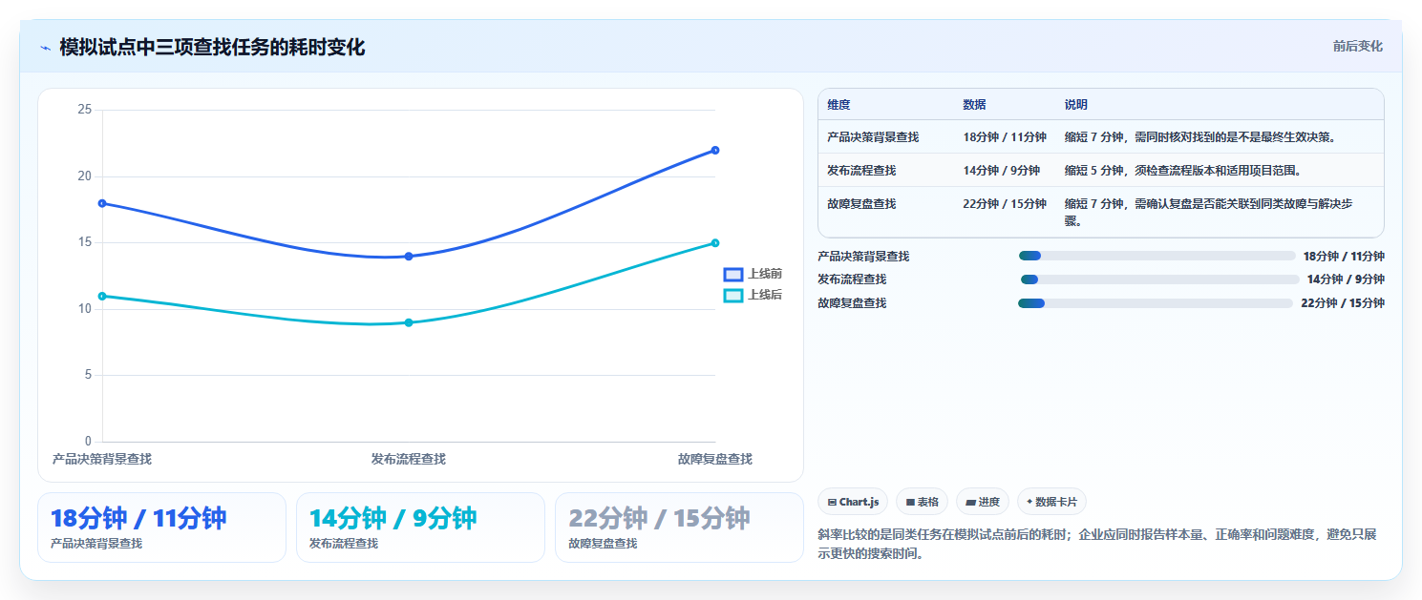Click 上线前 data point for 发布流程查找
Image resolution: width=1422 pixels, height=600 pixels.
(x=409, y=257)
